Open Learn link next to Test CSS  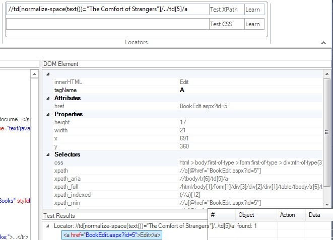252,24
